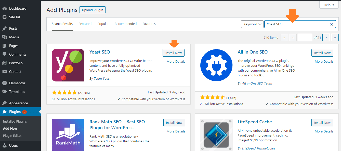Switch to the Featured tab
341x151 pixels.
click(85, 24)
